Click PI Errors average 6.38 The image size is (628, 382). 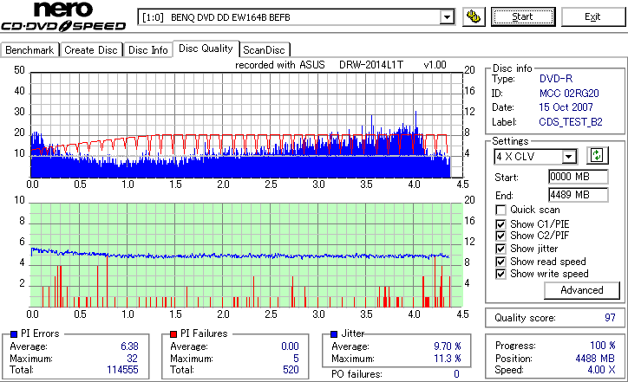129,346
